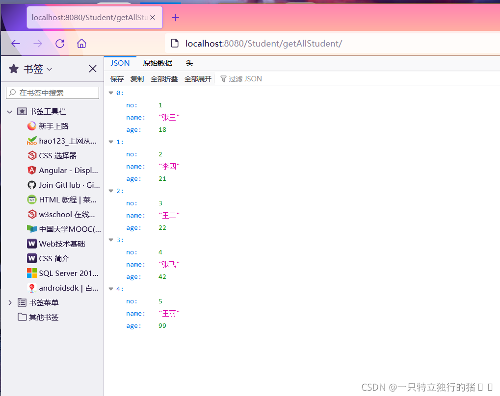Click the 复制 copy button
This screenshot has height=396, width=500.
pyautogui.click(x=137, y=79)
